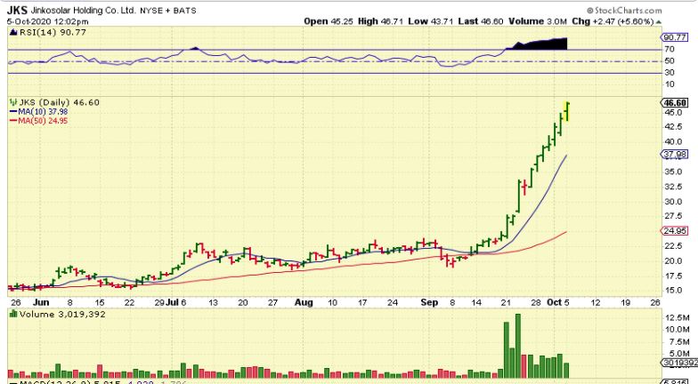698x384 pixels.
Task: Click the 30.0 price axis label
Action: coord(673,202)
